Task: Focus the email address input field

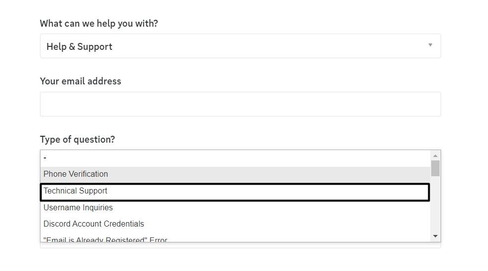Action: click(x=240, y=104)
